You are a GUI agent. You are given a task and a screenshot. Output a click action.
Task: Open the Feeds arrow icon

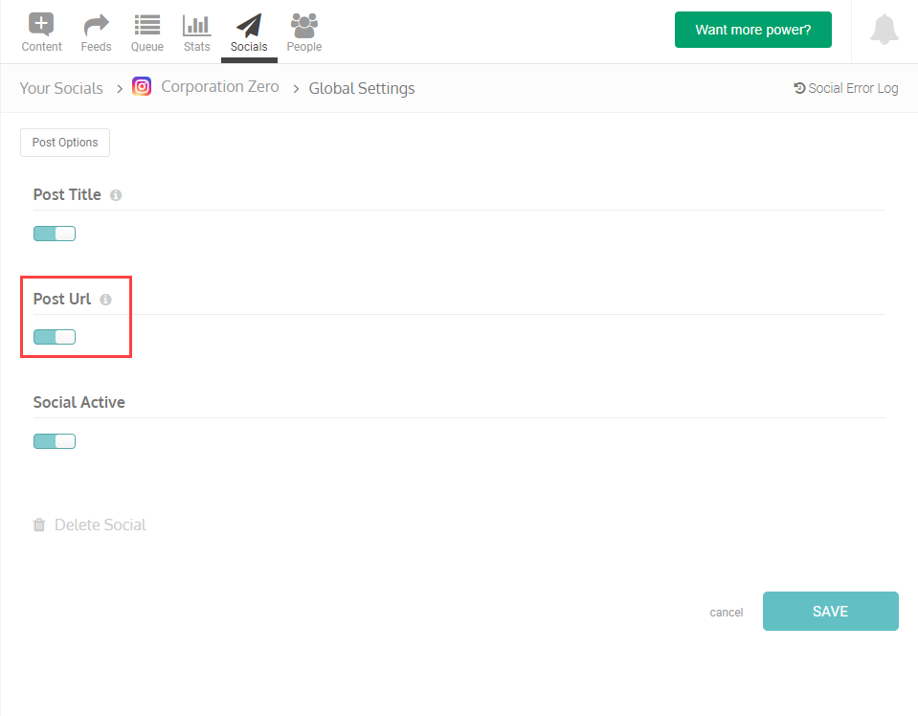tap(96, 25)
